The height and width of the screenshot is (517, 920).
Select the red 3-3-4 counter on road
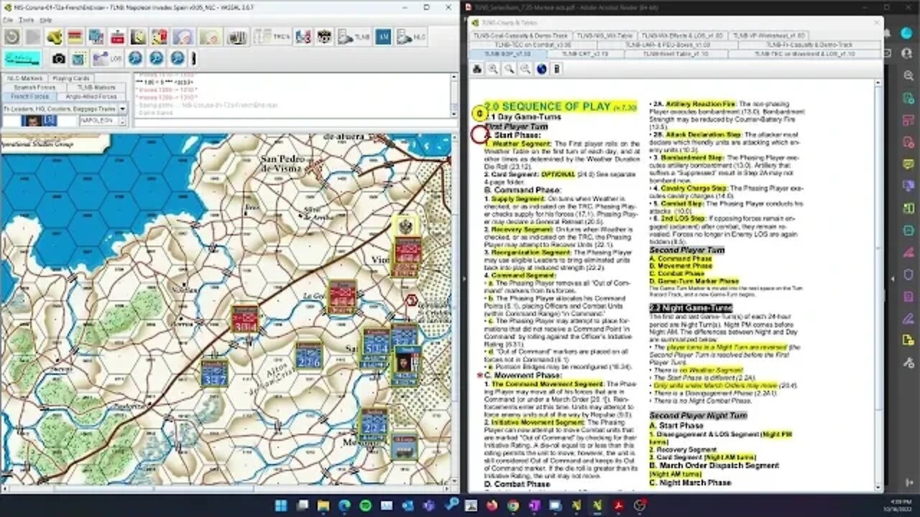(x=245, y=319)
